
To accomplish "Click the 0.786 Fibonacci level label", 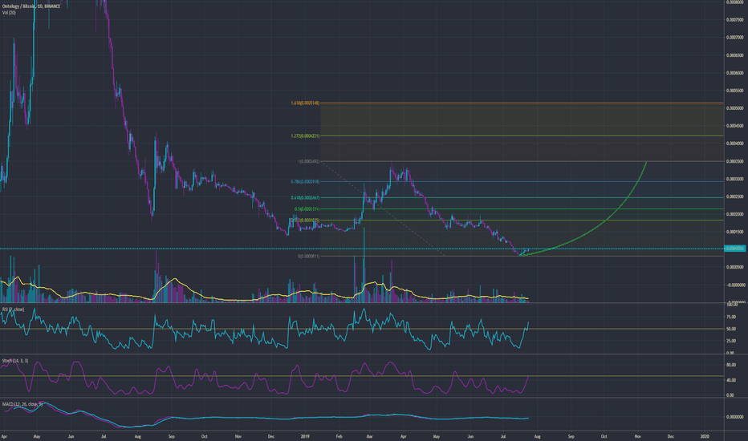I will point(305,182).
